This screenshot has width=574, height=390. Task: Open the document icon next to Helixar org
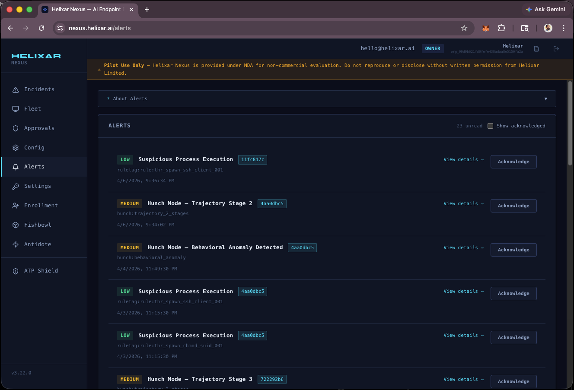(x=536, y=48)
